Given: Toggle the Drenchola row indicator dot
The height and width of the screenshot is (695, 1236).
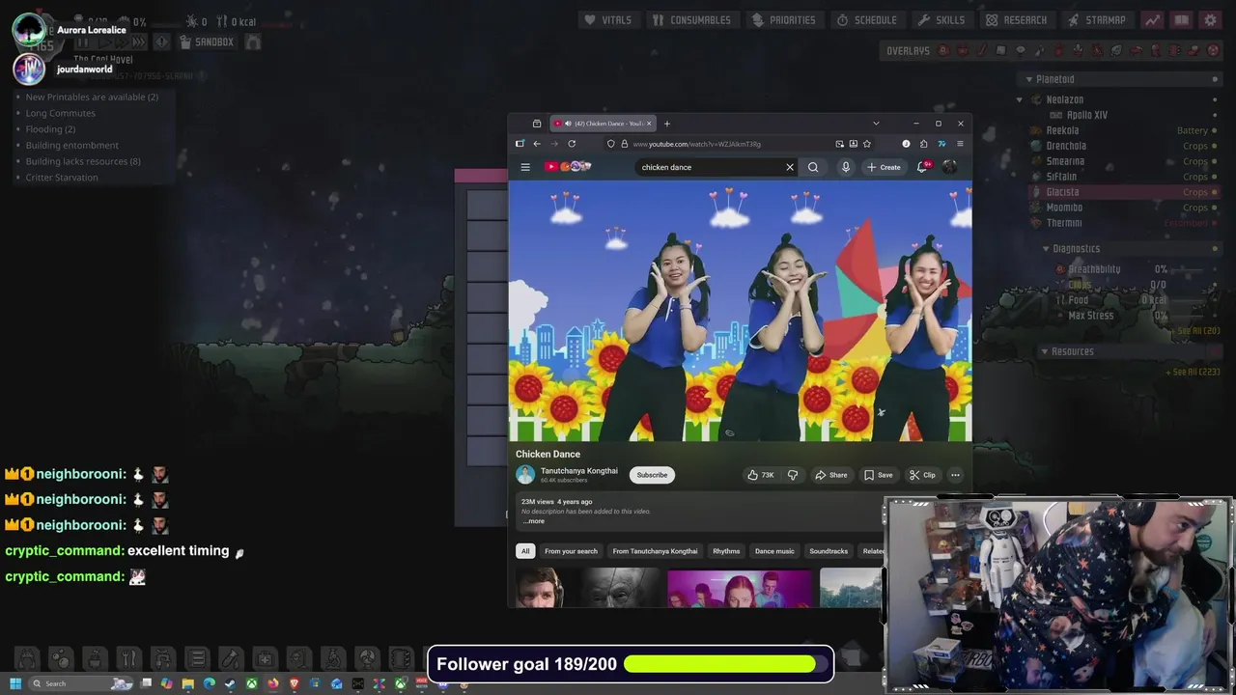Looking at the screenshot, I should pyautogui.click(x=1215, y=146).
